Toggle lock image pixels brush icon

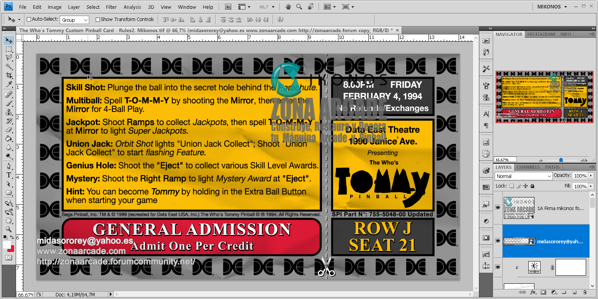[519, 186]
